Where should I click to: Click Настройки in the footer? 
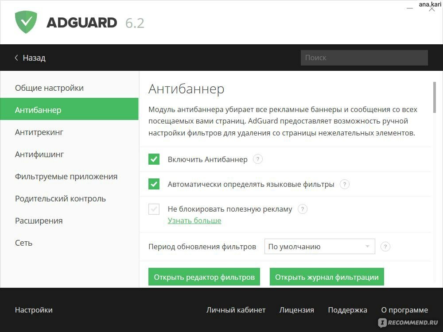pos(34,310)
